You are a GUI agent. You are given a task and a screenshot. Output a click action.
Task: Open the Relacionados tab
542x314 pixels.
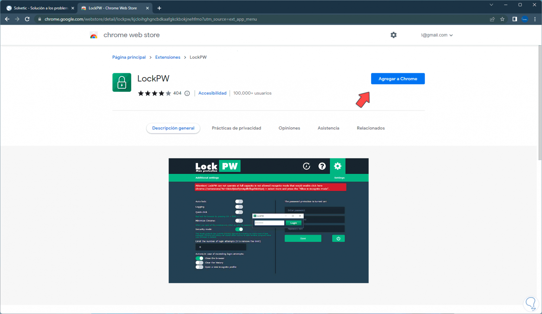(371, 128)
